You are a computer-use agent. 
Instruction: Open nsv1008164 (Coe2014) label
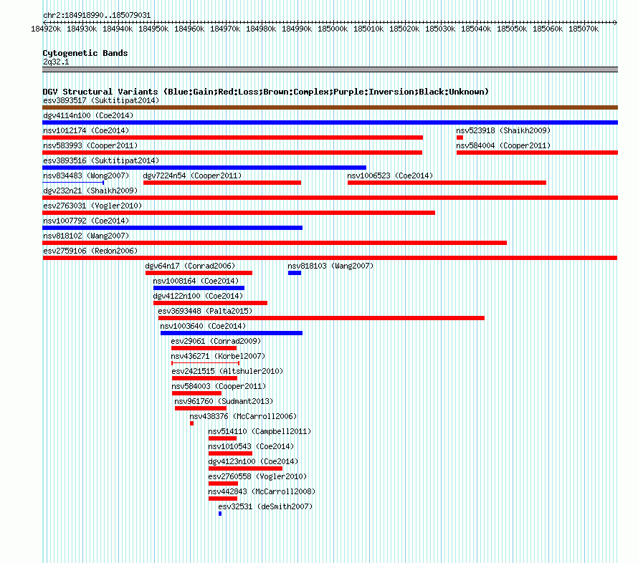pos(196,281)
